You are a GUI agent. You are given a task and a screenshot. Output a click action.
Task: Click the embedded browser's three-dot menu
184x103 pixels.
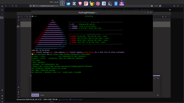[169, 16]
